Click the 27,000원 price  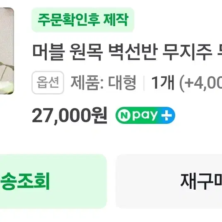(x=70, y=116)
